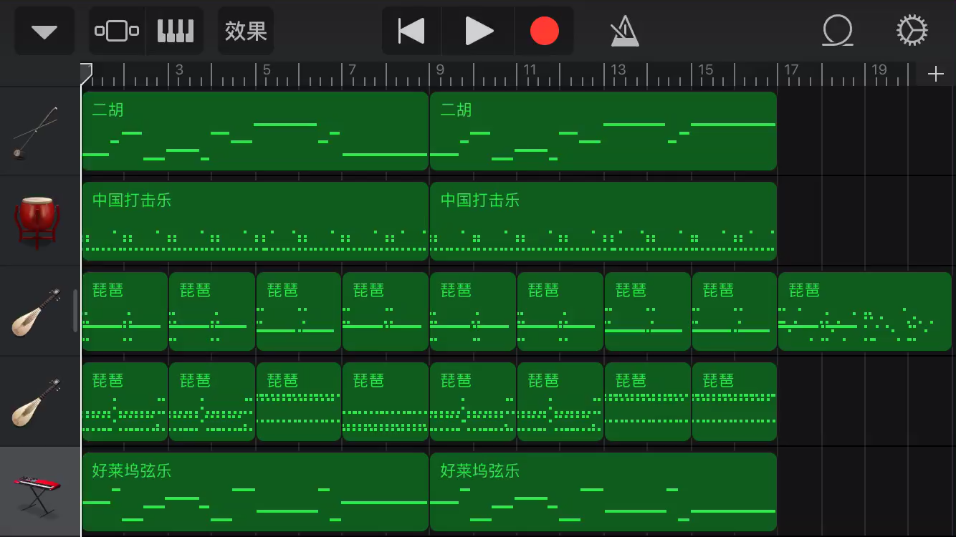This screenshot has height=537, width=956.
Task: Toggle the metronome
Action: tap(624, 32)
